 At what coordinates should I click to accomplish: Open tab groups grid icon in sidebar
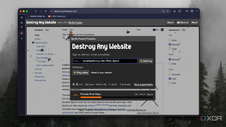click(21, 23)
